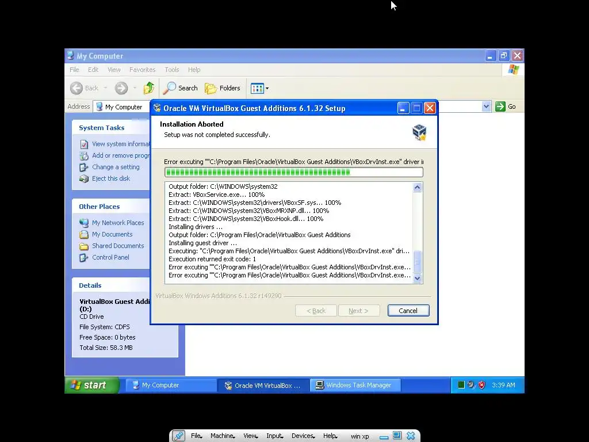
Task: Open Shared Documents from Other Places
Action: point(112,246)
